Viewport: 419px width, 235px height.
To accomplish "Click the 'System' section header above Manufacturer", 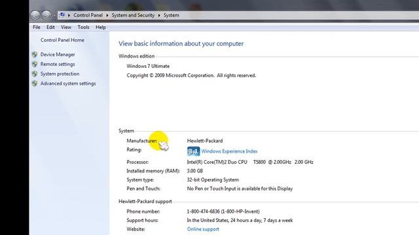I will (126, 131).
